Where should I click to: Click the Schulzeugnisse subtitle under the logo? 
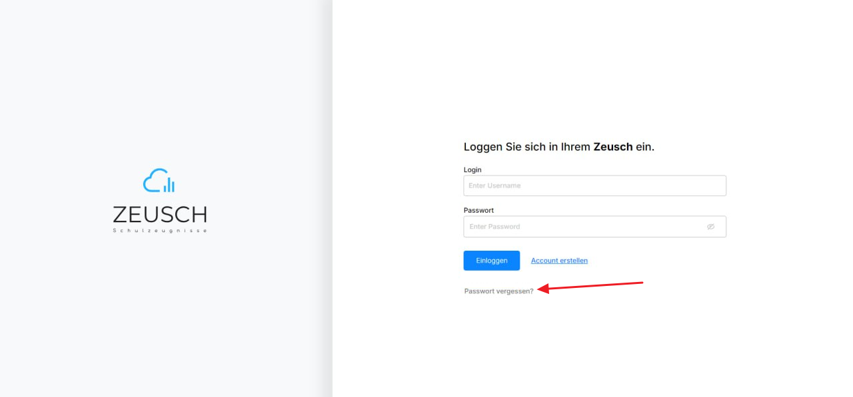tap(160, 231)
